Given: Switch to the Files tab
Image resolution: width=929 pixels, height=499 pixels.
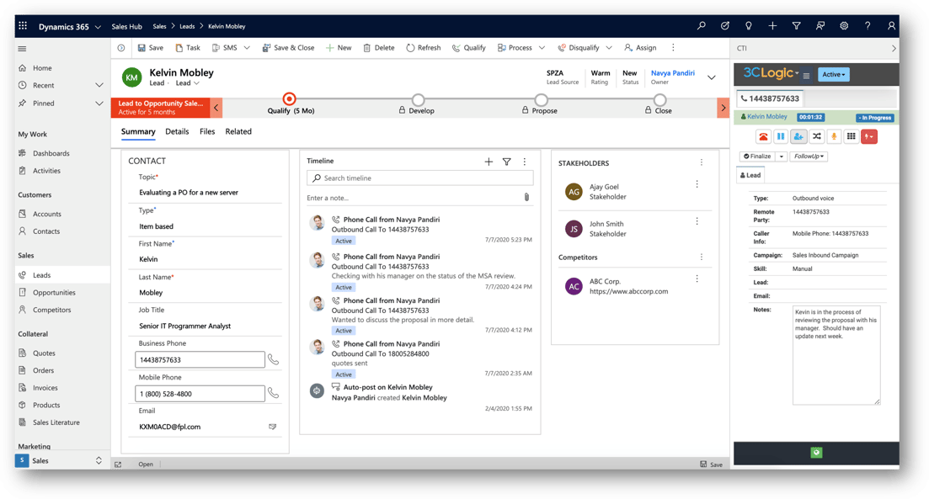Looking at the screenshot, I should [207, 131].
